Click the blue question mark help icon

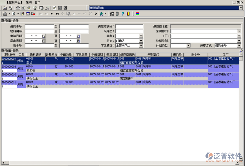click(x=123, y=14)
